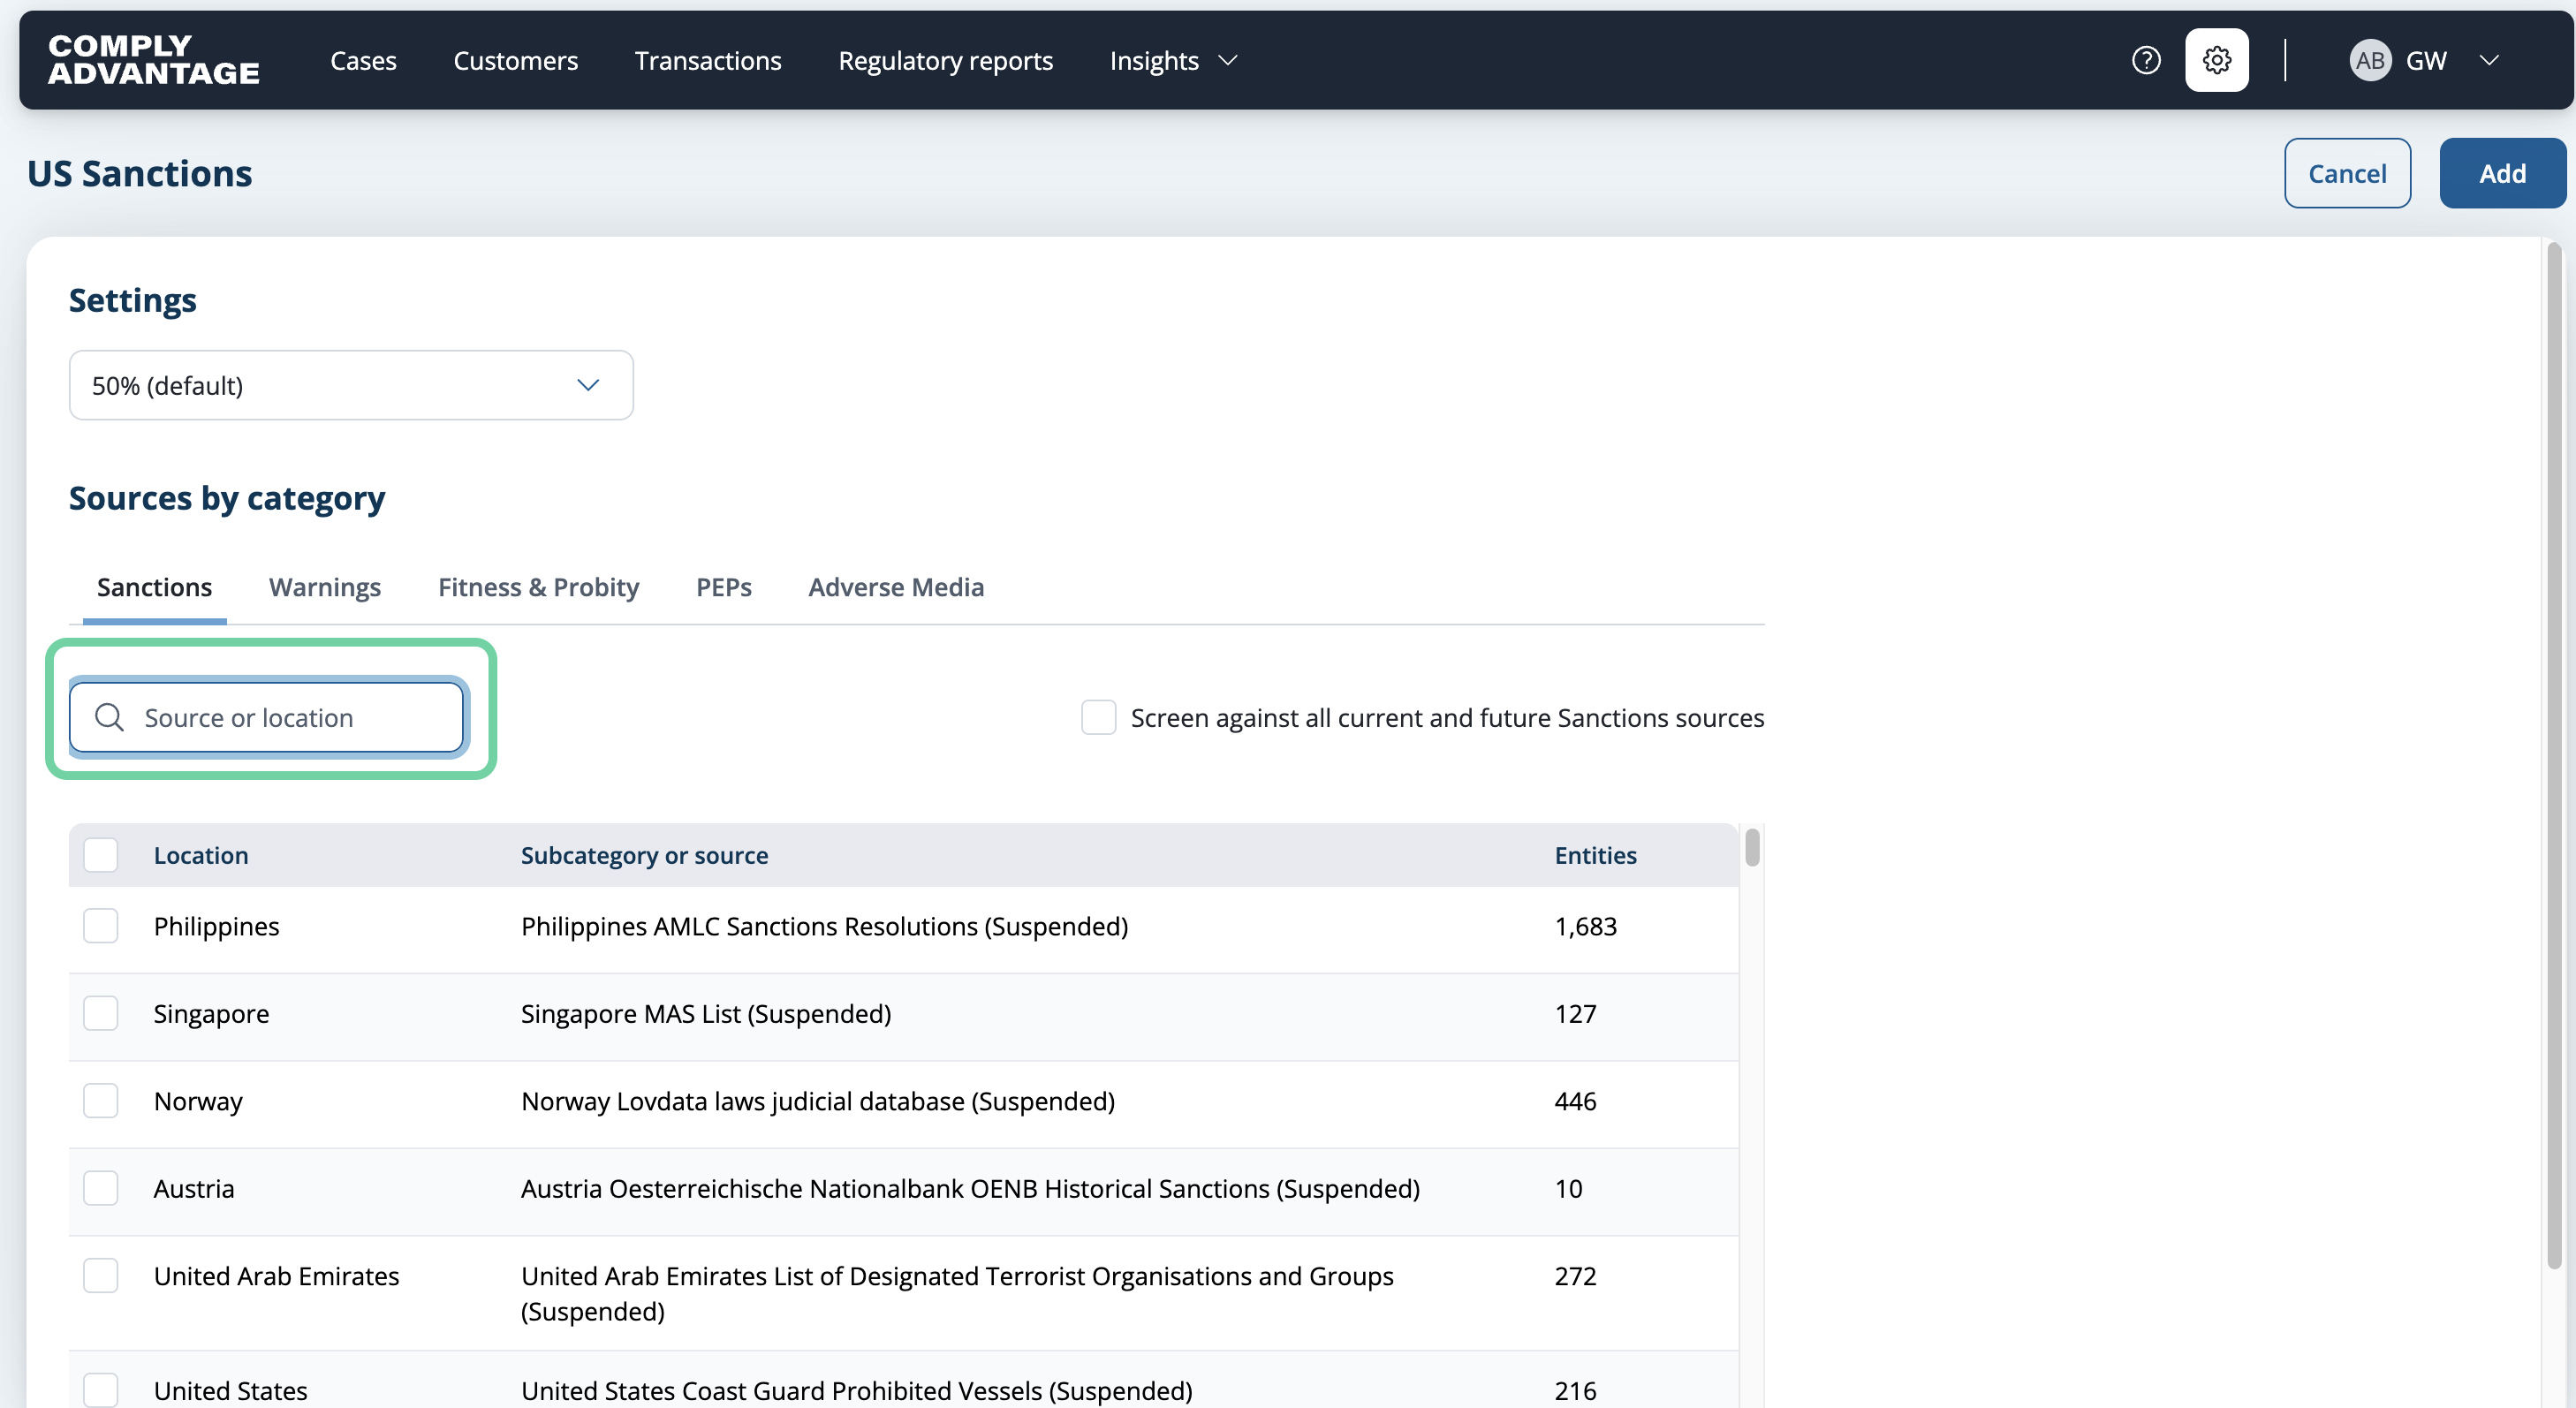Open the 50% (default) dropdown
The height and width of the screenshot is (1408, 2576).
351,385
